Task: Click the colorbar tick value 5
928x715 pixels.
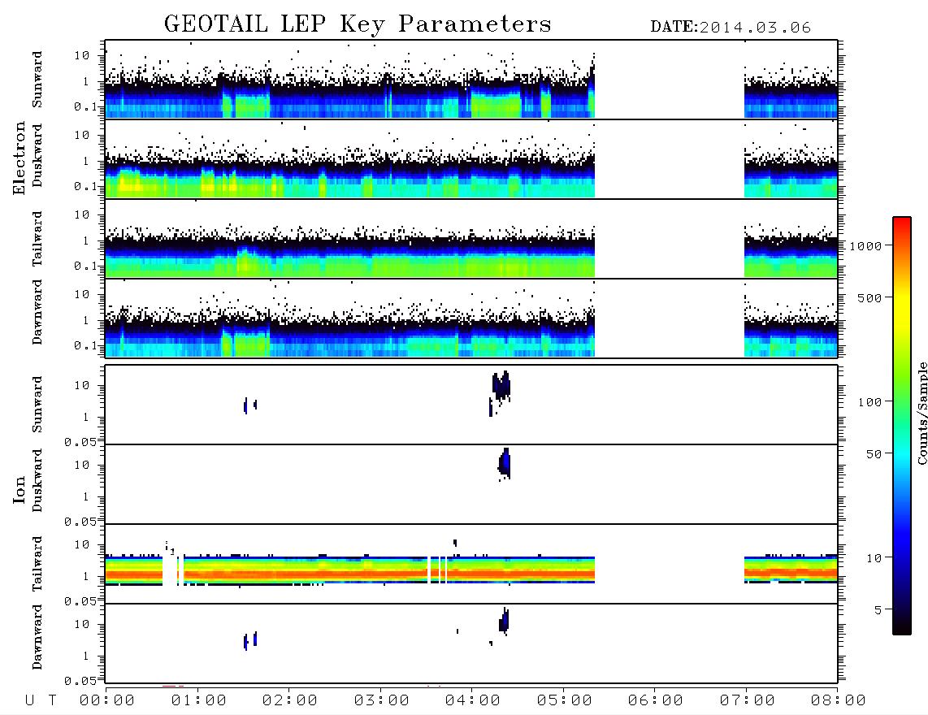Action: click(x=878, y=610)
